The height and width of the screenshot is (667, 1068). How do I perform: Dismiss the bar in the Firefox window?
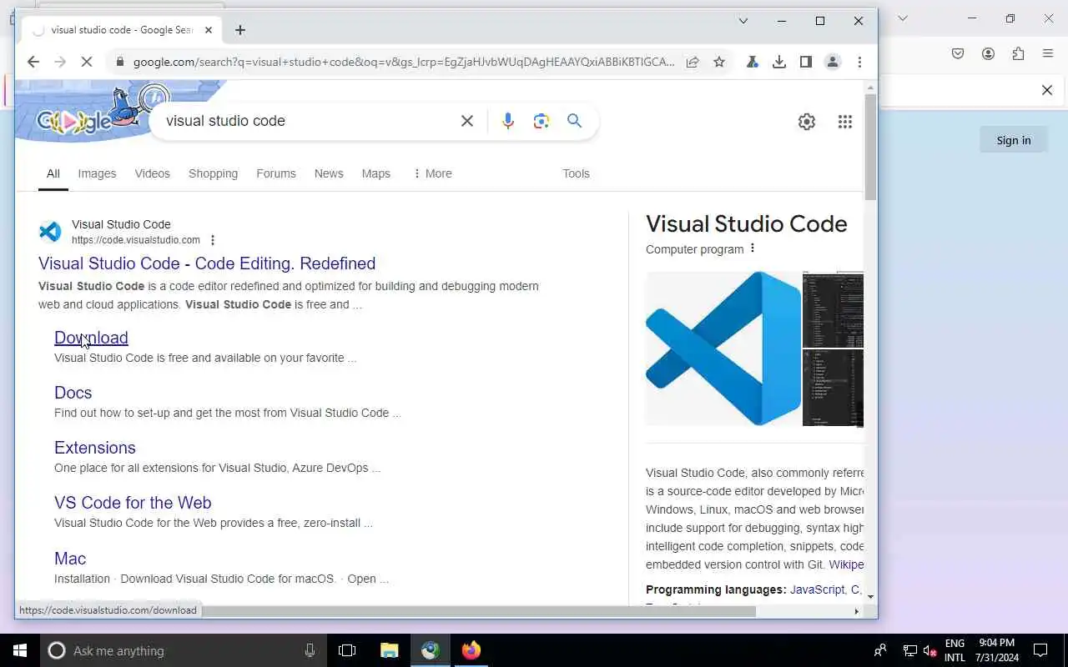(x=1047, y=90)
